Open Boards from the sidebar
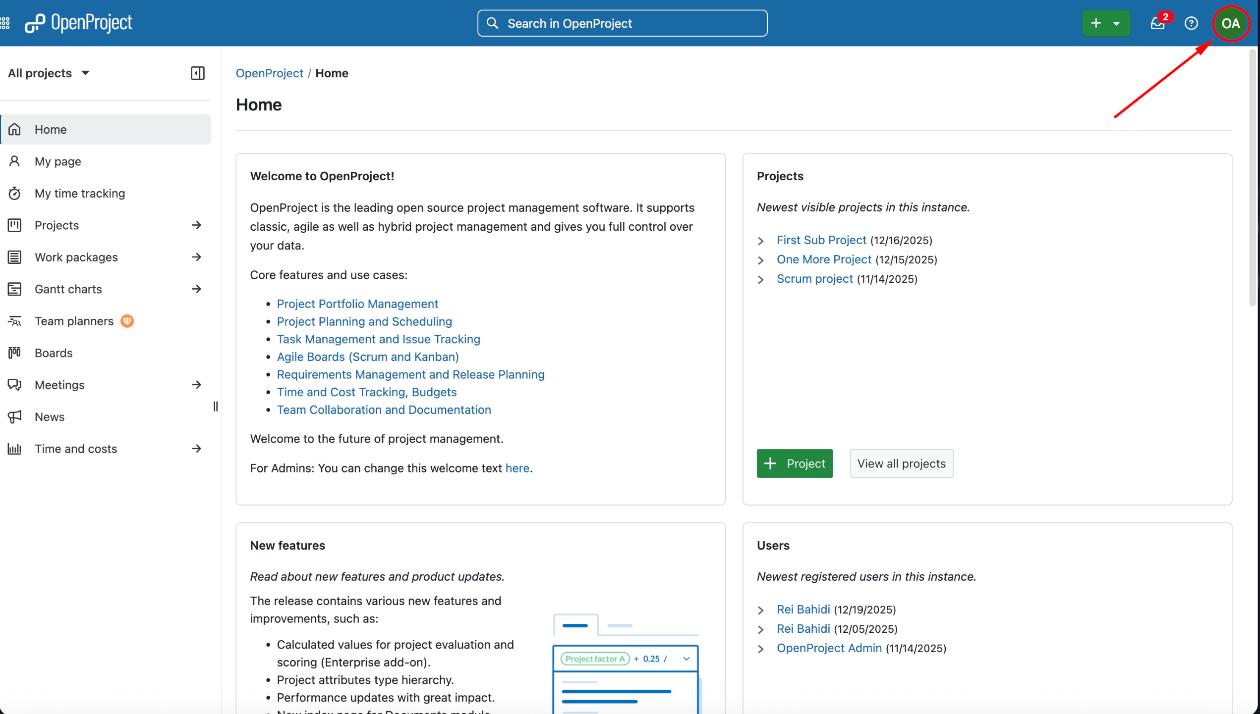1260x714 pixels. (x=106, y=353)
